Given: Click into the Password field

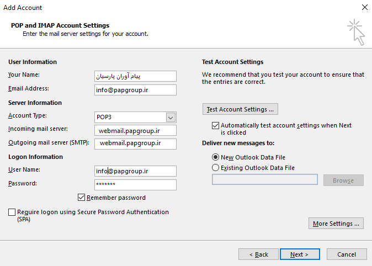Looking at the screenshot, I should click(x=135, y=185).
